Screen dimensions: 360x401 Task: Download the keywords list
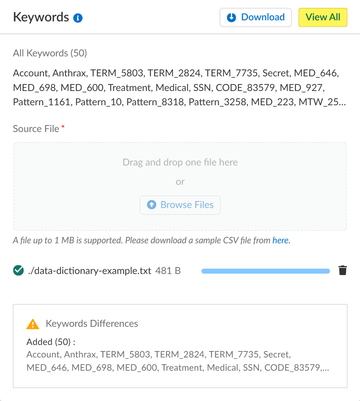256,17
